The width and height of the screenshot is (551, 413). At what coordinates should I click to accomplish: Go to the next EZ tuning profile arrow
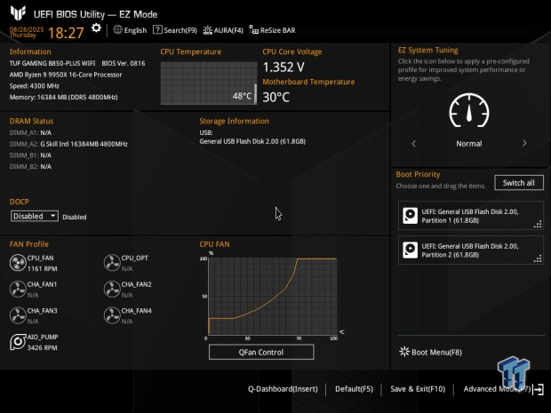coord(524,143)
